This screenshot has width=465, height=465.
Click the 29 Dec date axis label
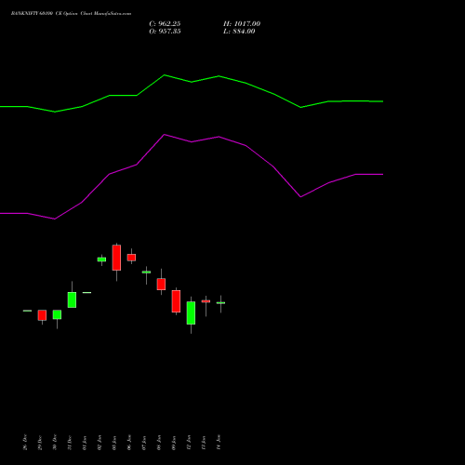click(x=40, y=443)
